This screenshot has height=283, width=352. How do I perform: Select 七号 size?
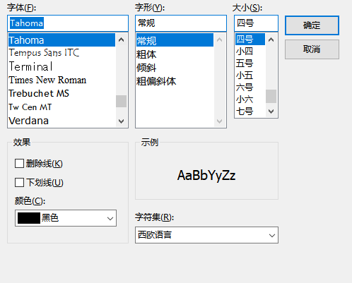click(x=250, y=111)
